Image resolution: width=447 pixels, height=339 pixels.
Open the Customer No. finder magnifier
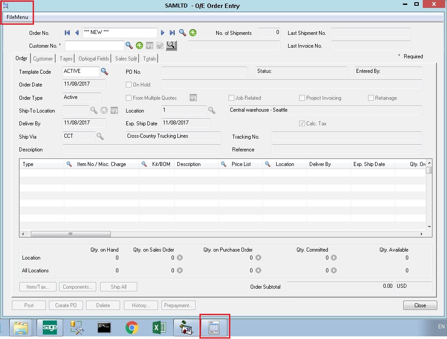point(129,45)
